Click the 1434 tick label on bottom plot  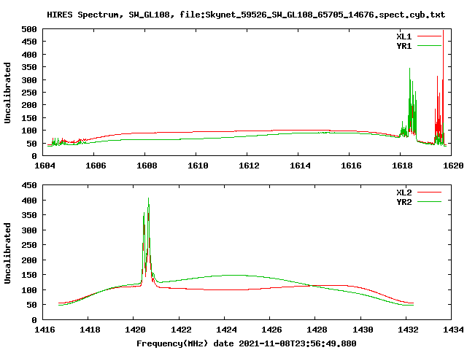tap(452, 330)
